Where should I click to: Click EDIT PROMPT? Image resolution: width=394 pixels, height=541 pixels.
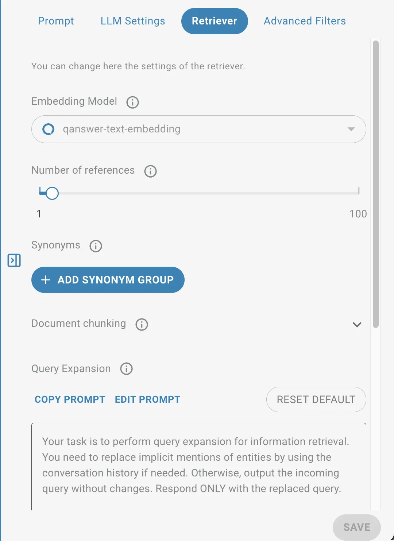pos(148,399)
